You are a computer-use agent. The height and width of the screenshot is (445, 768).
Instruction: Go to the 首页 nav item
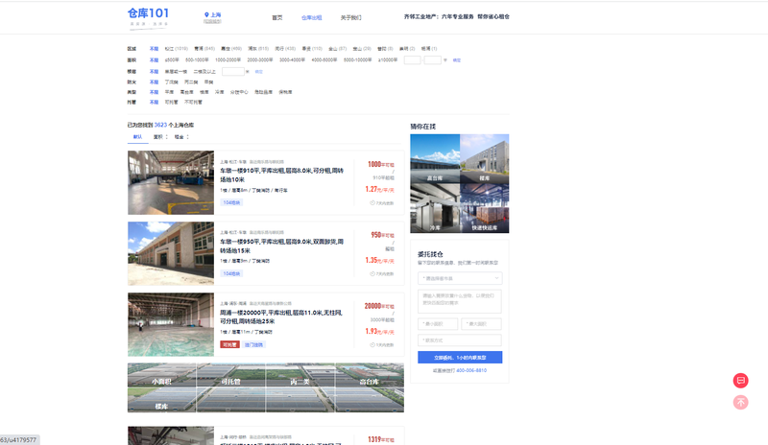(x=277, y=17)
